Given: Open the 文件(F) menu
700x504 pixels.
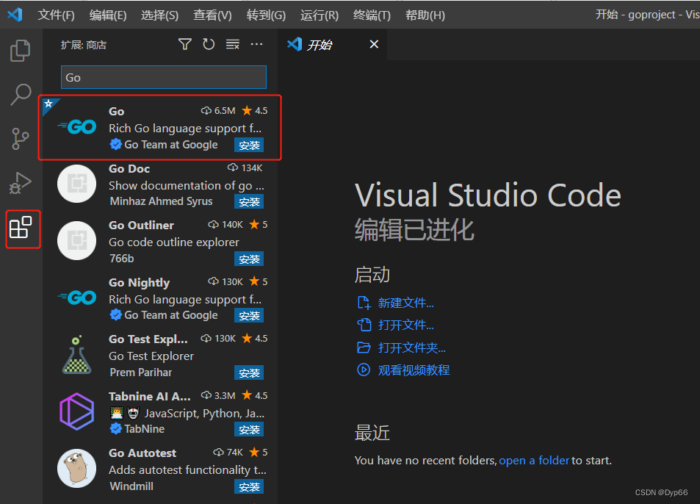Looking at the screenshot, I should [x=56, y=15].
